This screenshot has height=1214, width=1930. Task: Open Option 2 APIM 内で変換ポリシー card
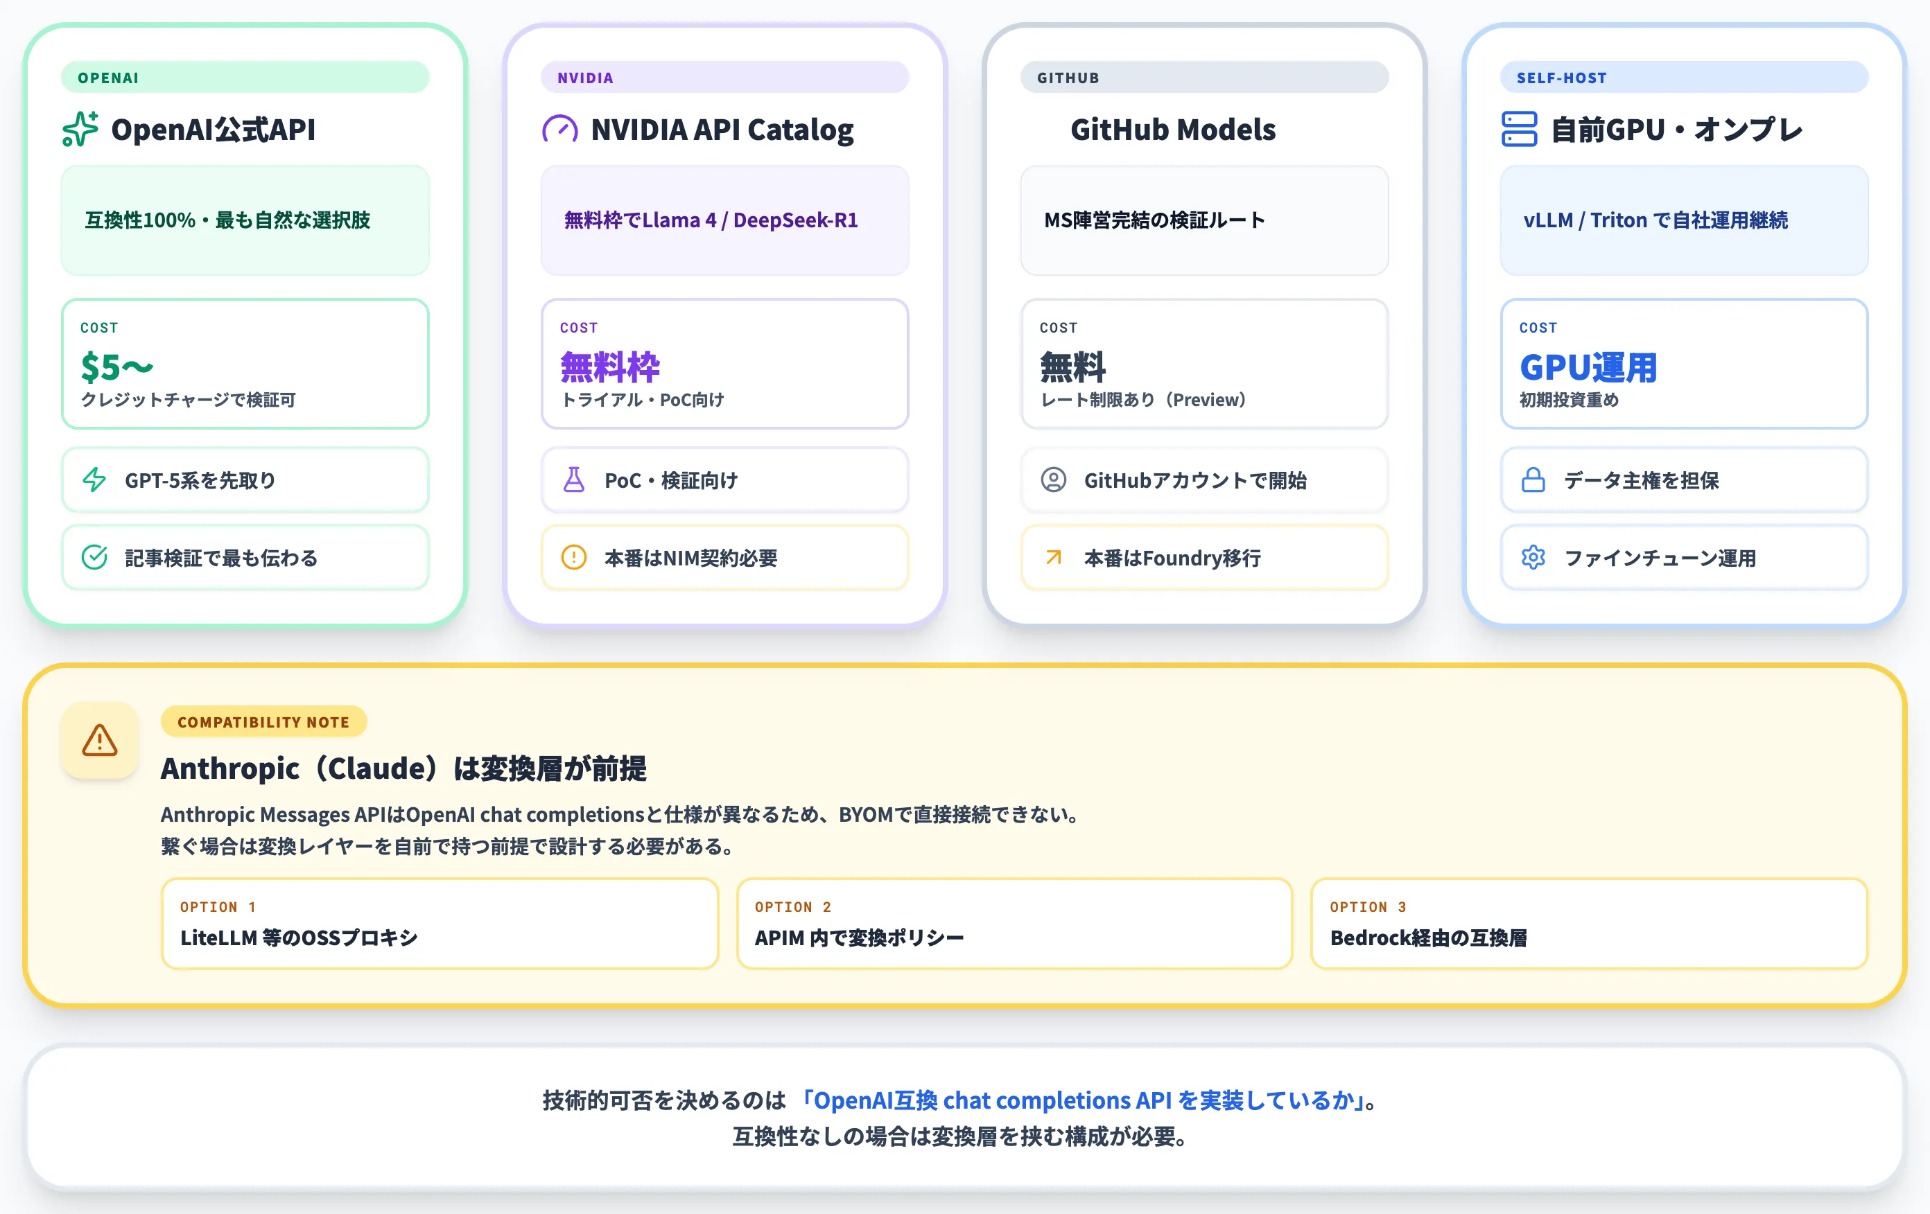tap(1014, 923)
